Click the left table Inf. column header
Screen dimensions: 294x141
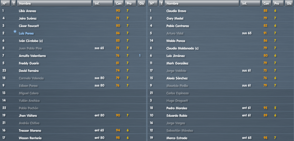pyautogui.click(x=103, y=3)
